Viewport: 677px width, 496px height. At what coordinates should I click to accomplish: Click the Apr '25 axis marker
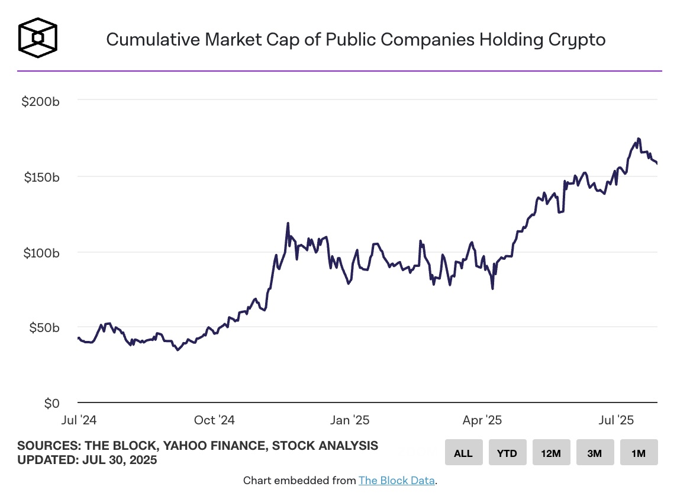482,420
